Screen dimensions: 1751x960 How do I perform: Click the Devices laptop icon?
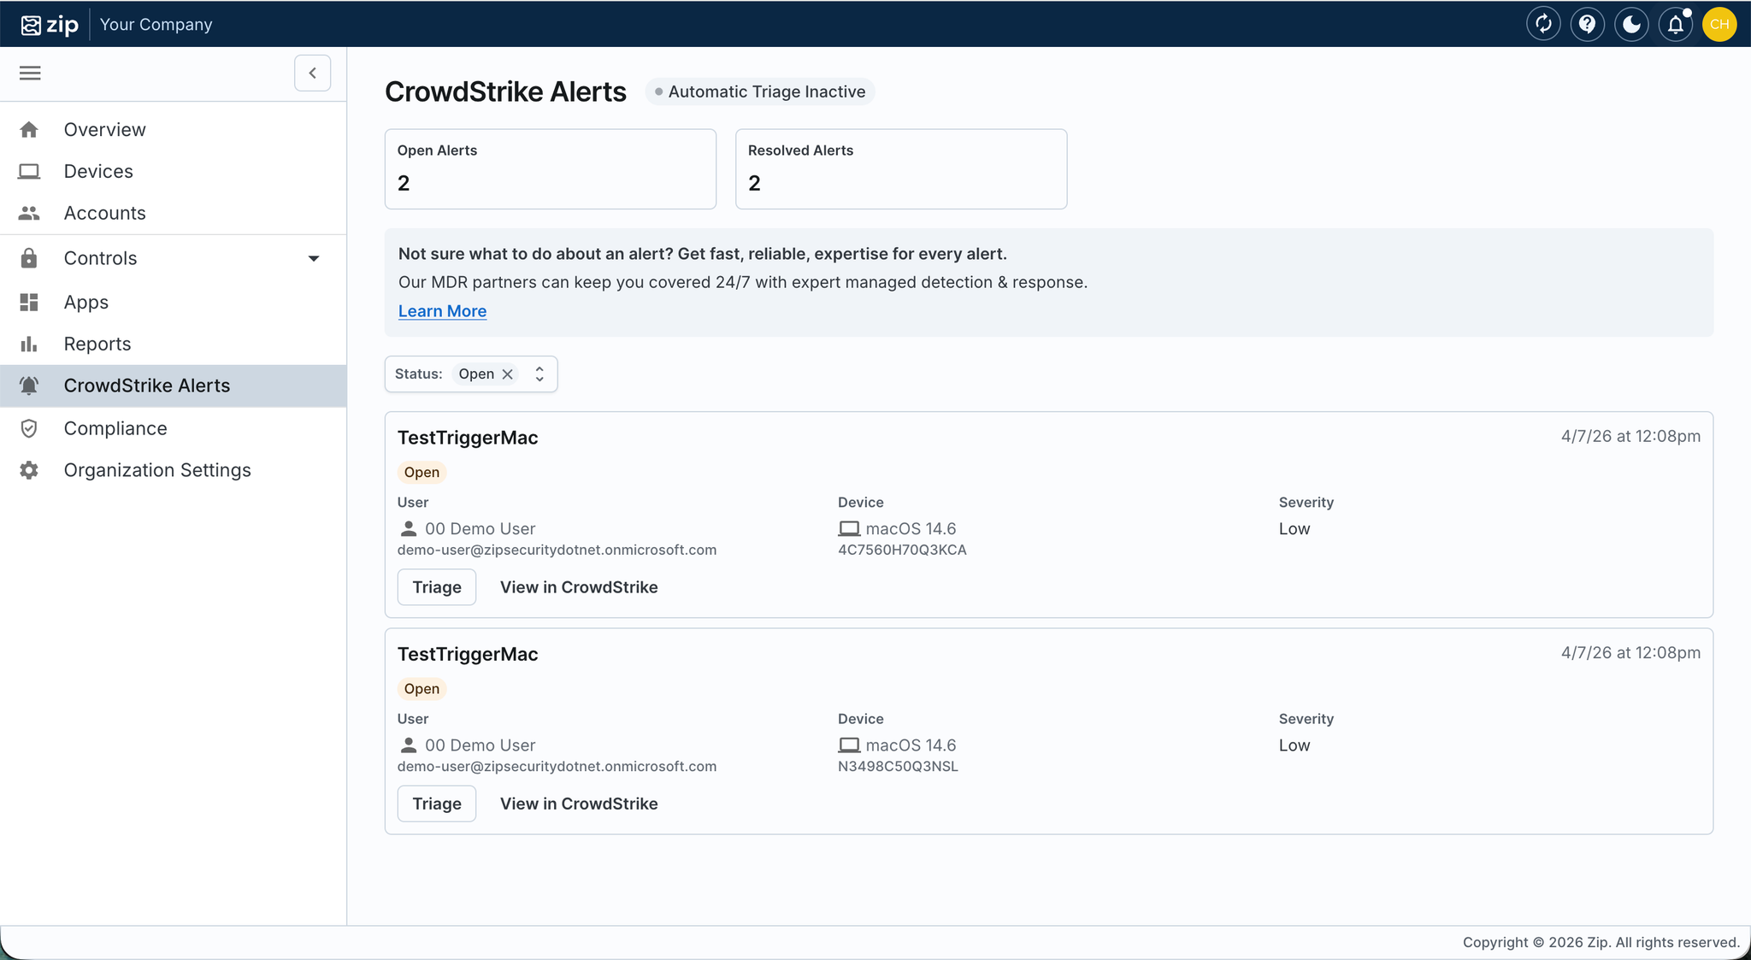(29, 171)
